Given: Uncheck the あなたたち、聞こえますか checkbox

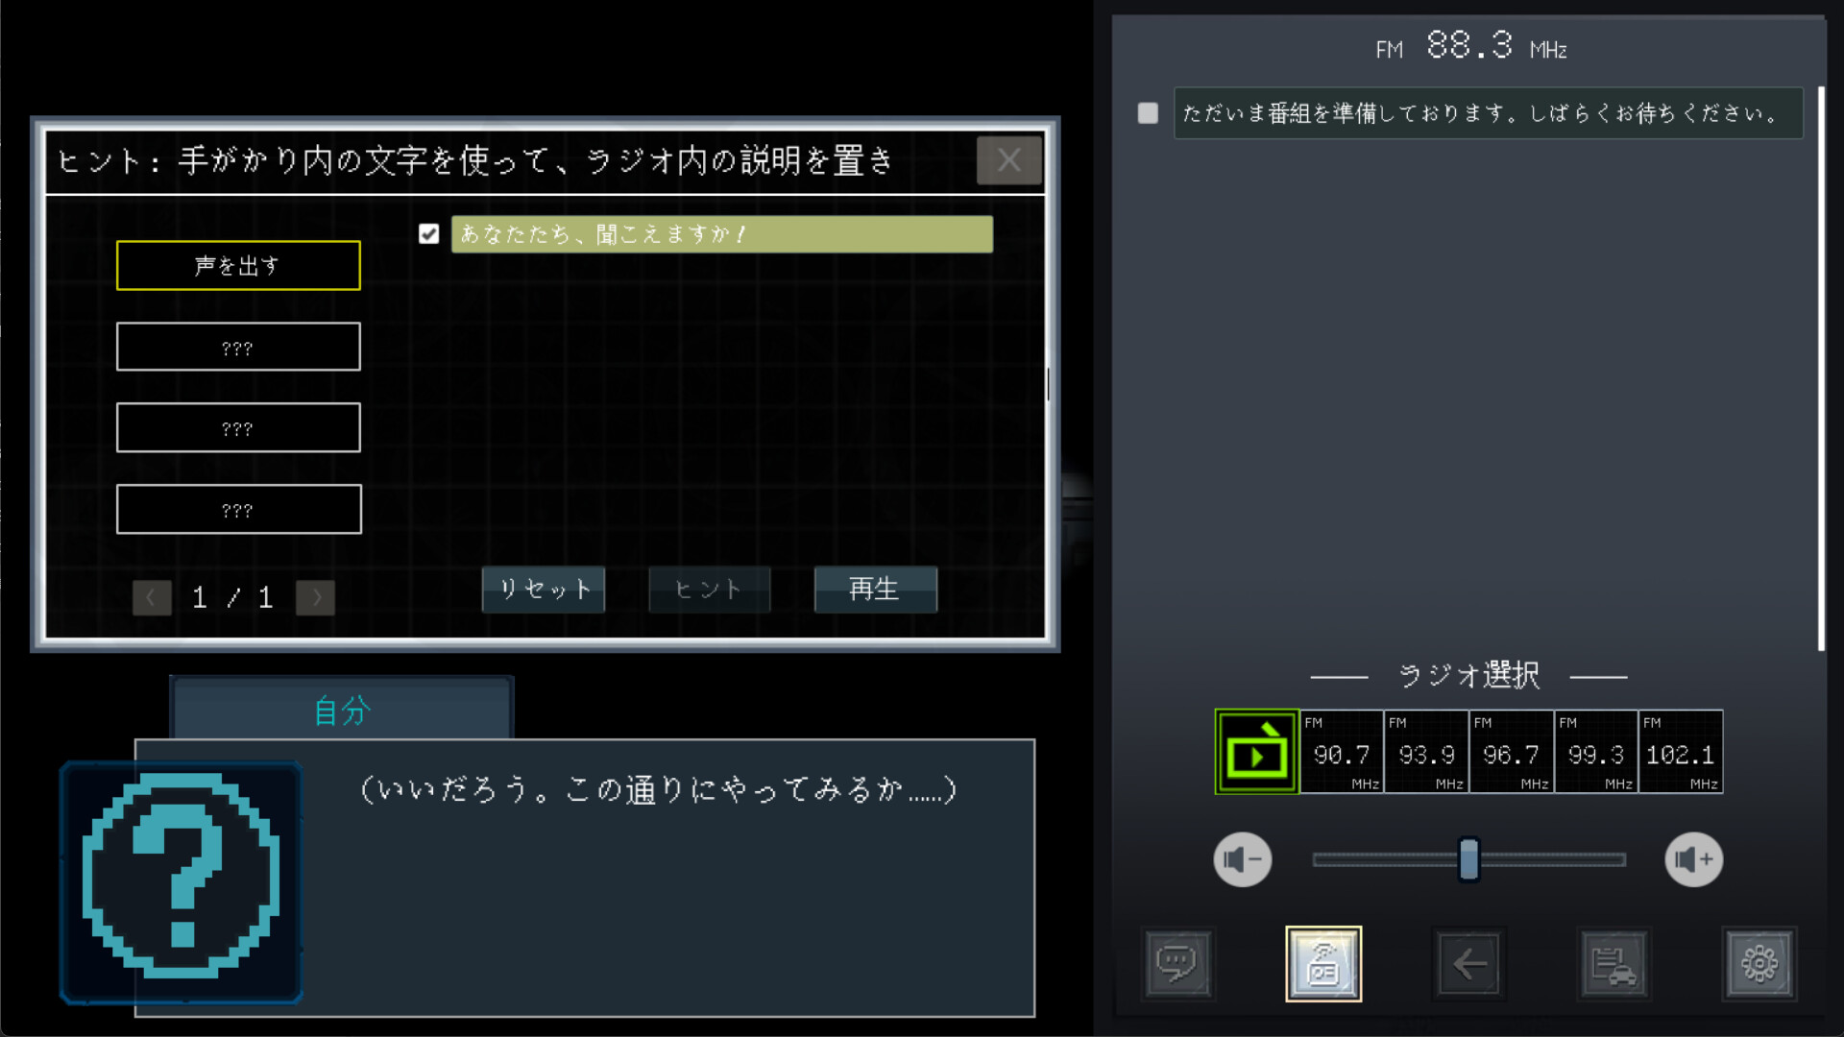Looking at the screenshot, I should [x=429, y=234].
